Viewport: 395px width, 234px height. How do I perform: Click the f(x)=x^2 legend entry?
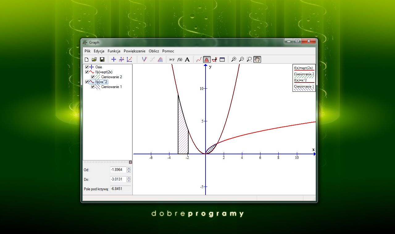click(304, 80)
